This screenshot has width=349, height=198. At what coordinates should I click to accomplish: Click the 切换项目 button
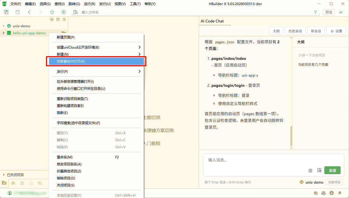(334, 182)
